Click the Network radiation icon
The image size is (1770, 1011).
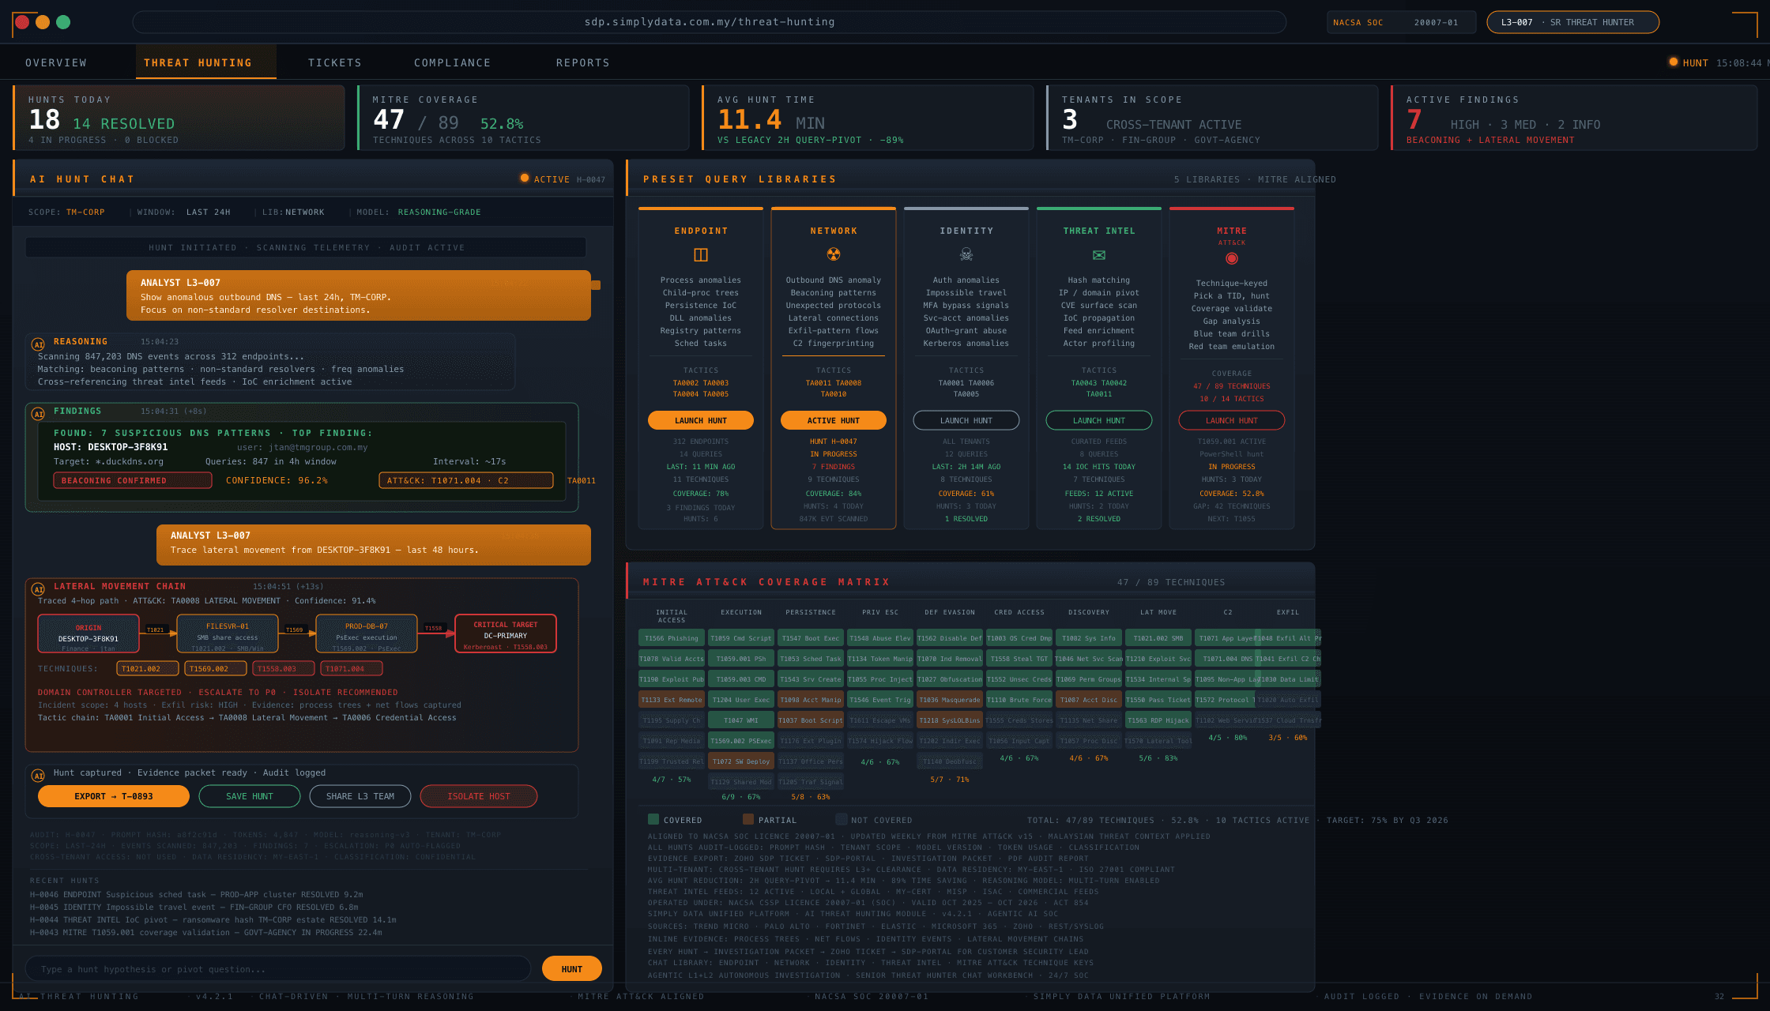pos(834,254)
